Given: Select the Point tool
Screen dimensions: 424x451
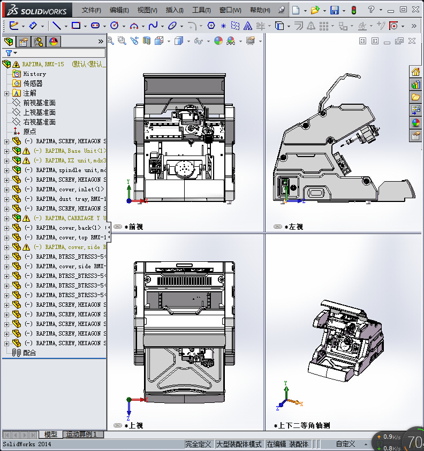Looking at the screenshot, I should click(223, 26).
